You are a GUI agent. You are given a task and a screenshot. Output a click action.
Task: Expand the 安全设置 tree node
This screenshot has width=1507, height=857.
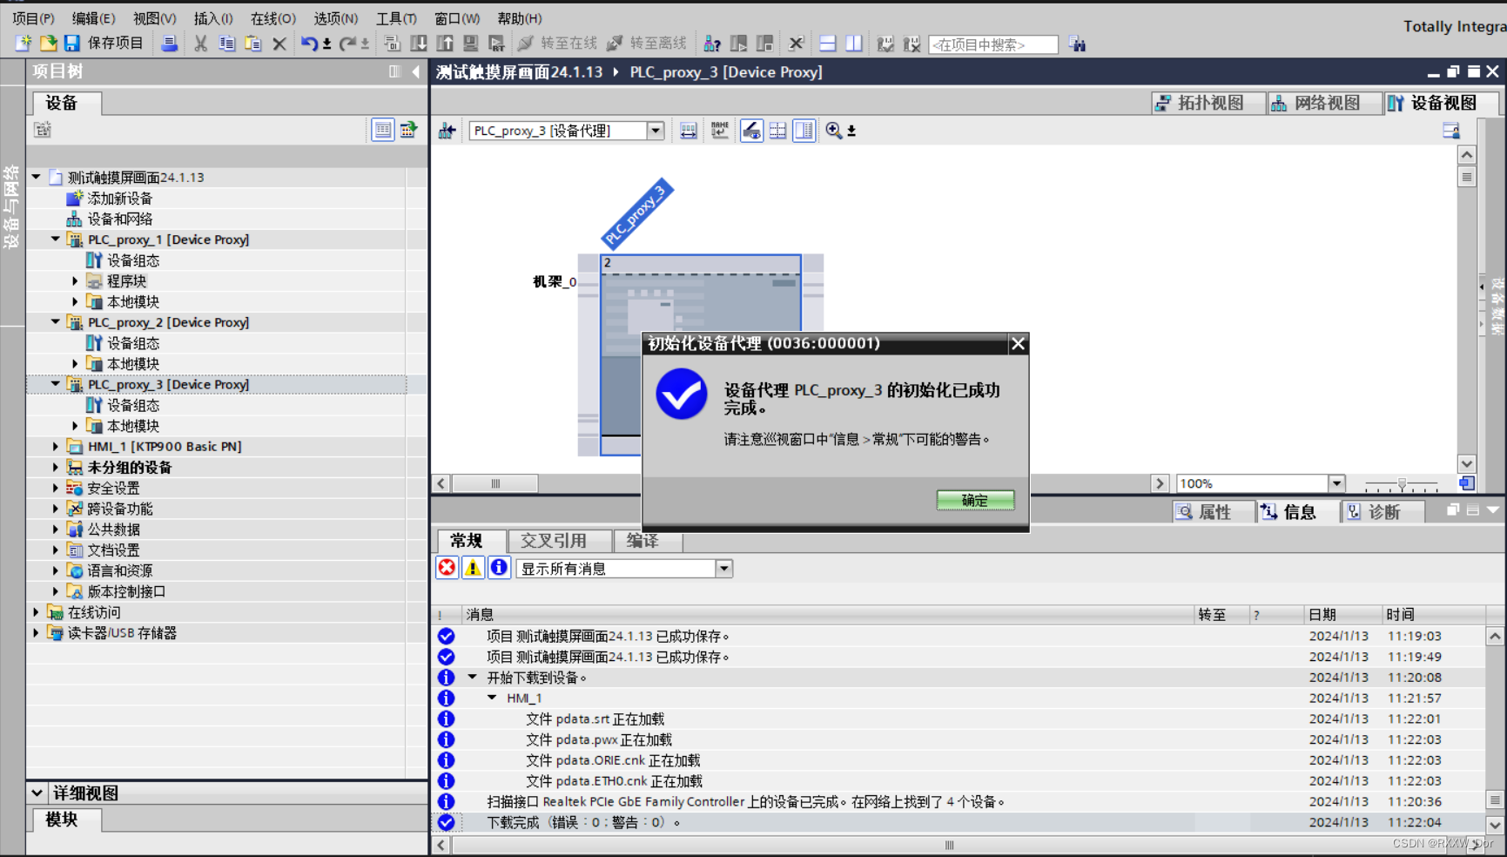click(56, 489)
